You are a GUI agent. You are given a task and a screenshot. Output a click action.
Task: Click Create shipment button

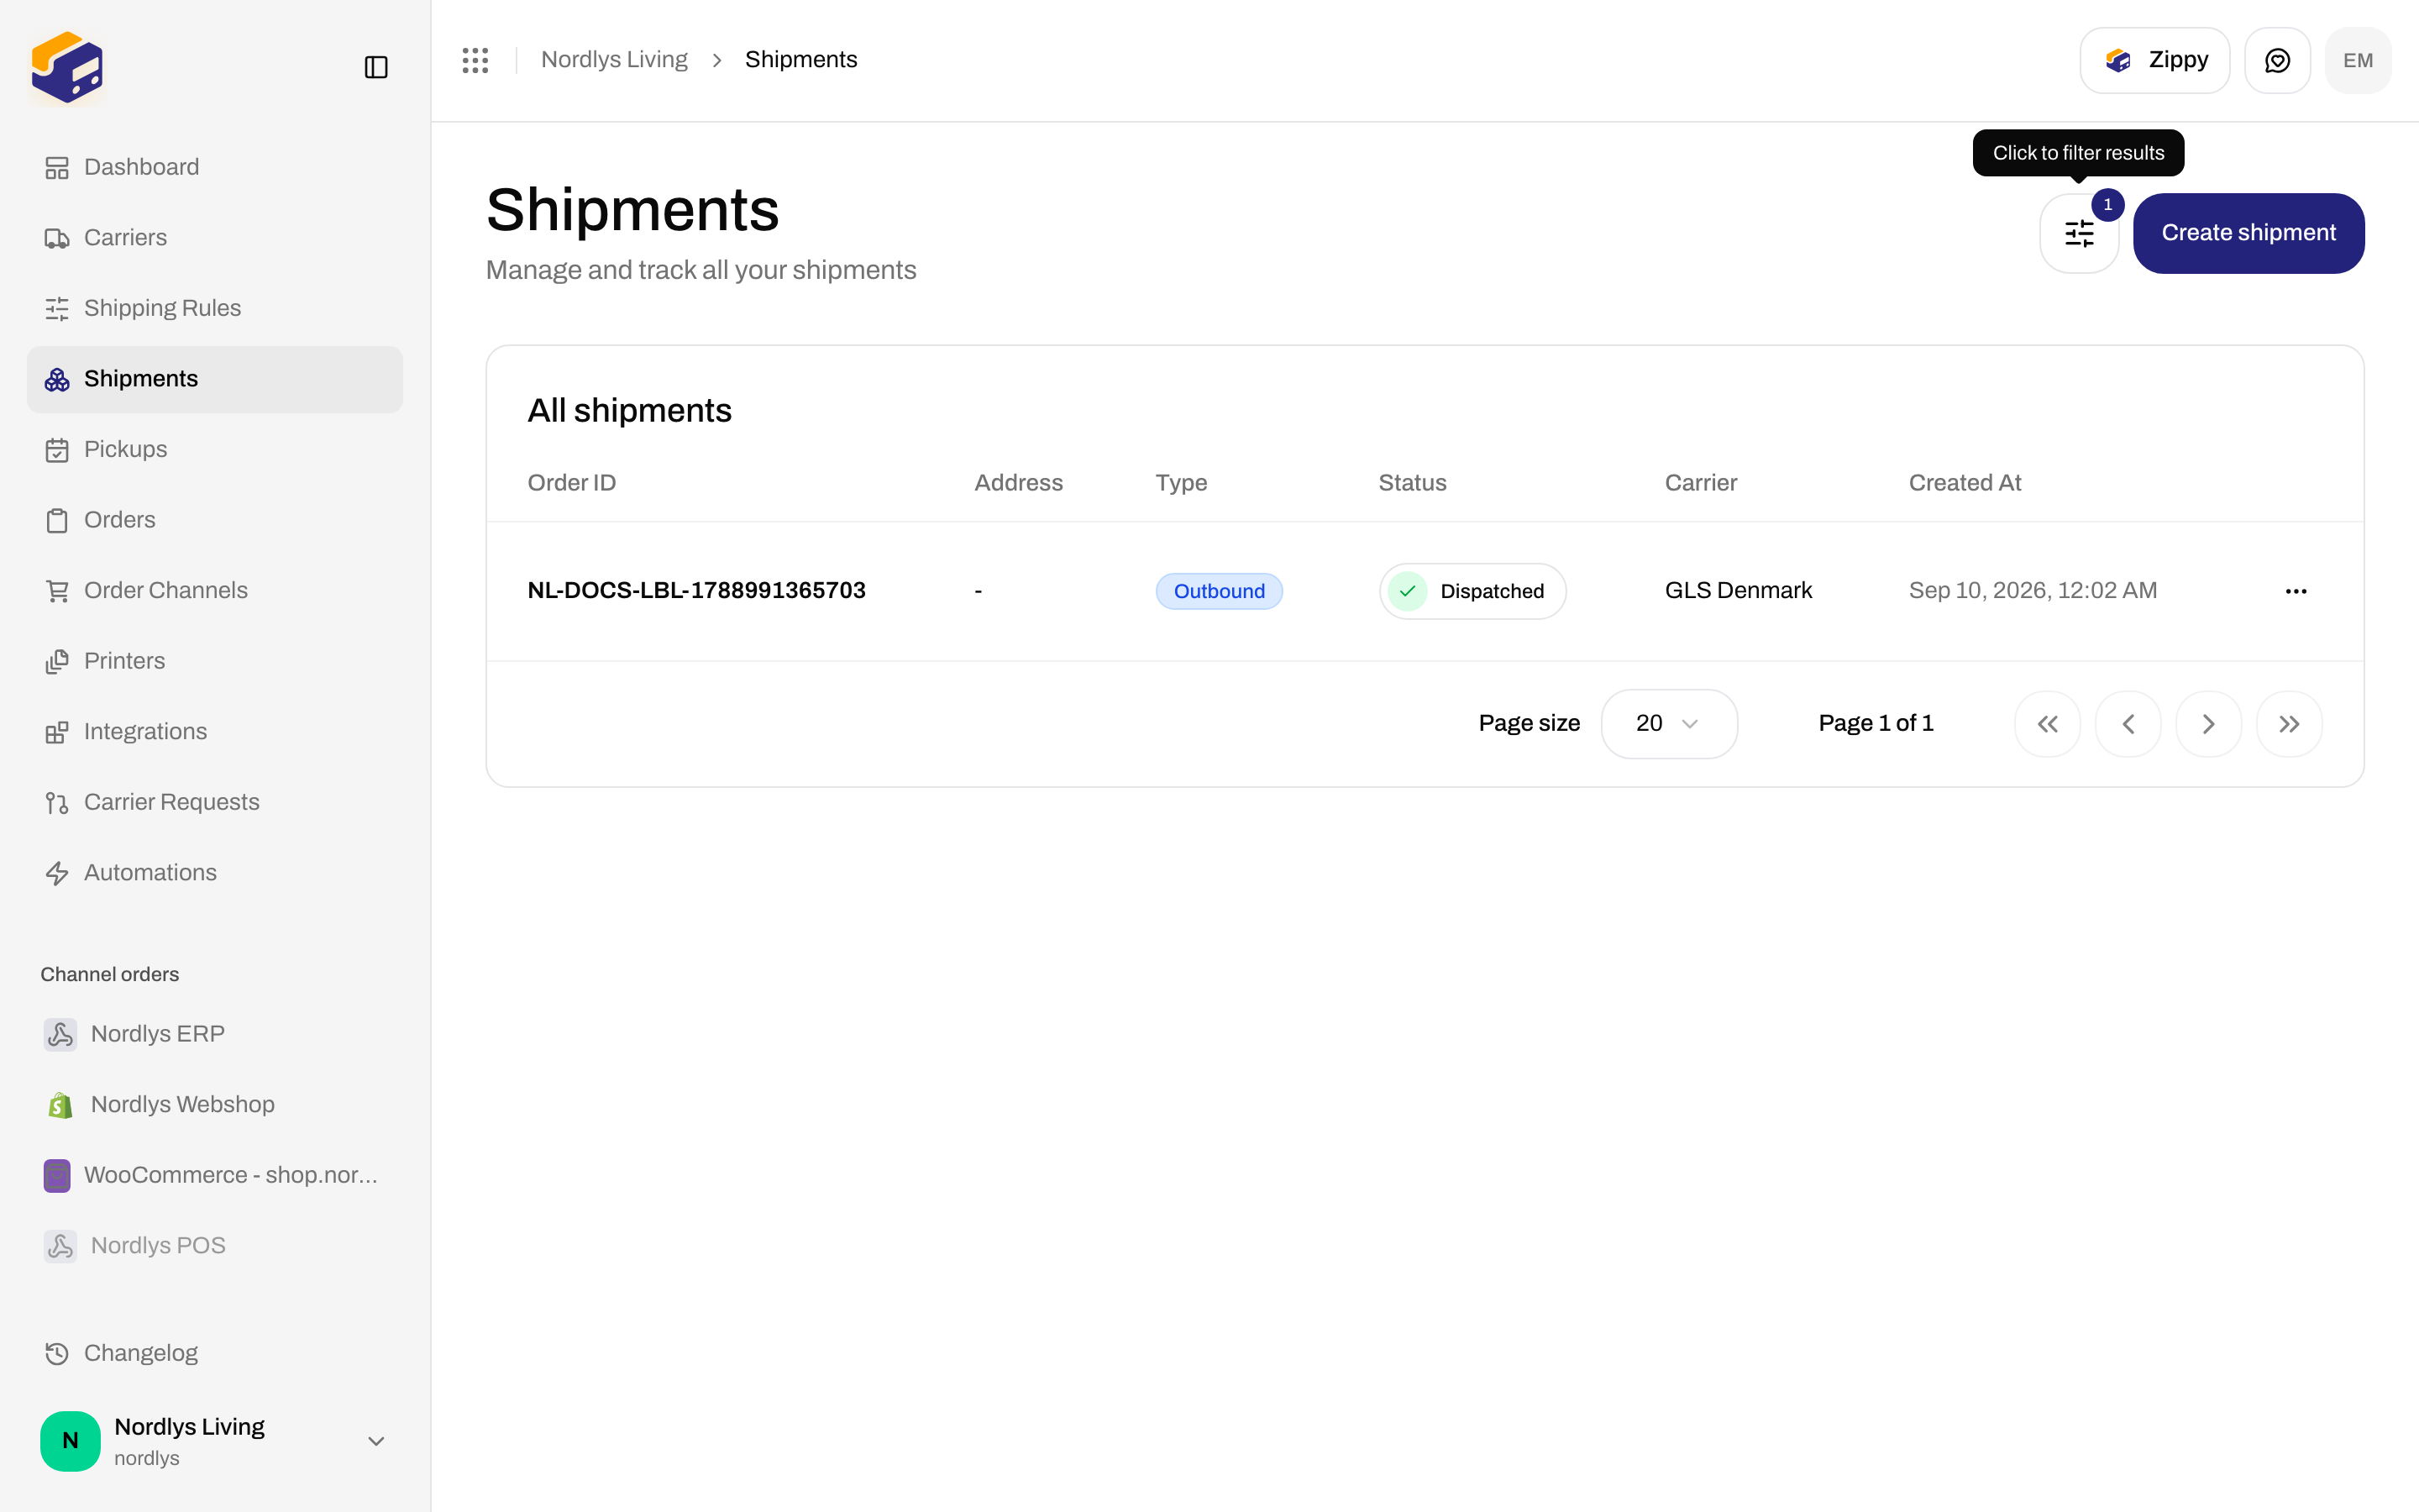[2248, 233]
